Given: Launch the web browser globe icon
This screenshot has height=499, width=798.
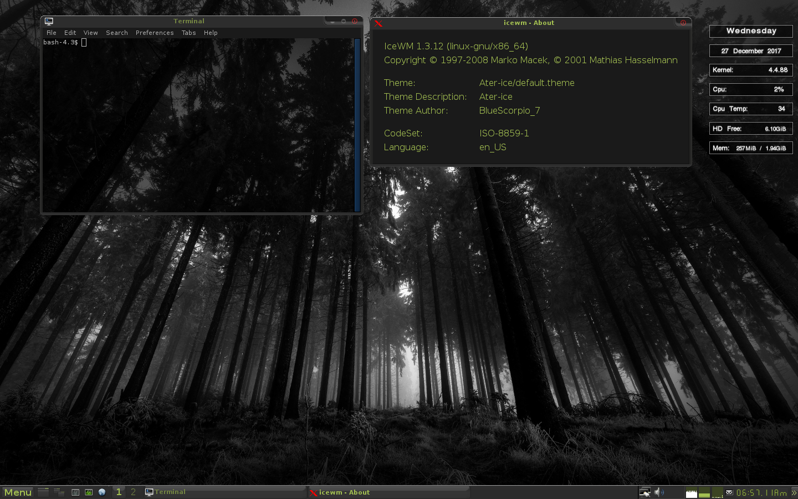Looking at the screenshot, I should coord(102,492).
